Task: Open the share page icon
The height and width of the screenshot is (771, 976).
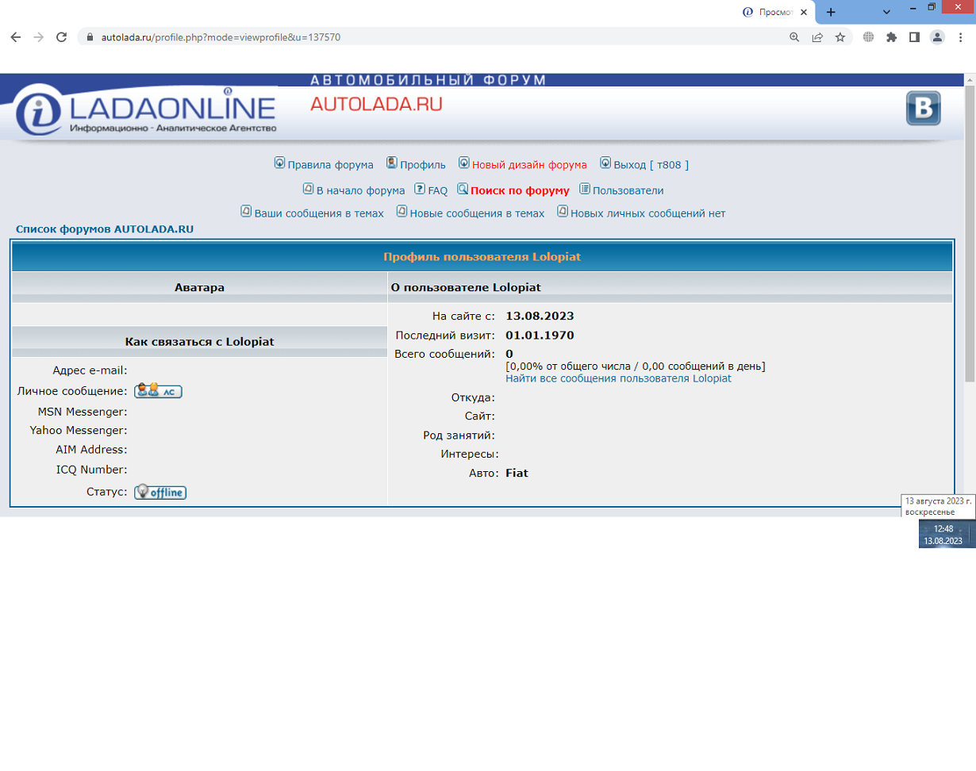Action: [817, 37]
